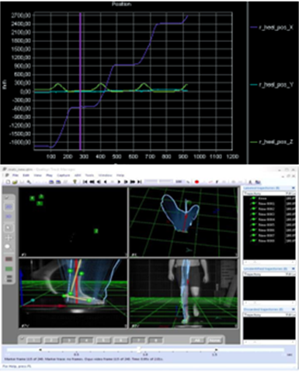Viewport: 299px width, 372px height.
Task: Click the None cameras button
Action: (215, 340)
